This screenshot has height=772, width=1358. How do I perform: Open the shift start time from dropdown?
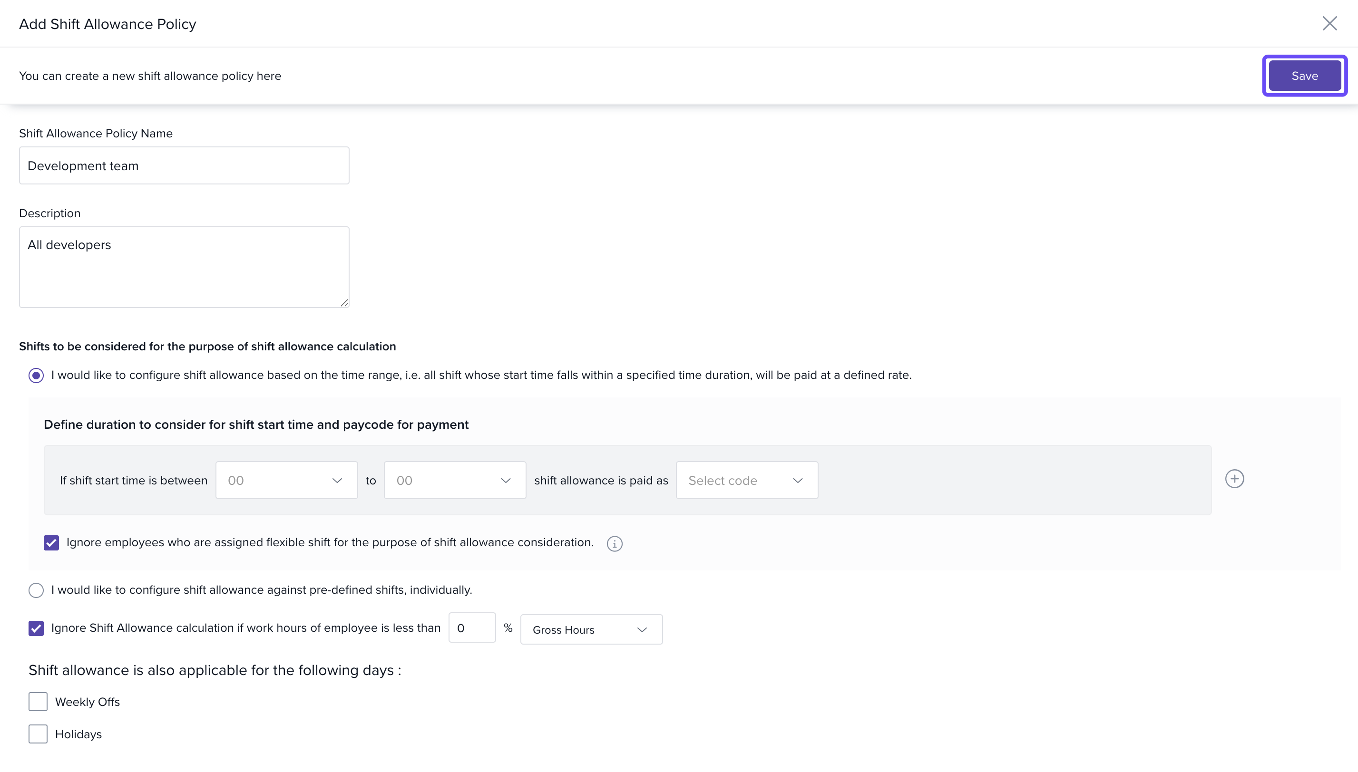coord(286,481)
